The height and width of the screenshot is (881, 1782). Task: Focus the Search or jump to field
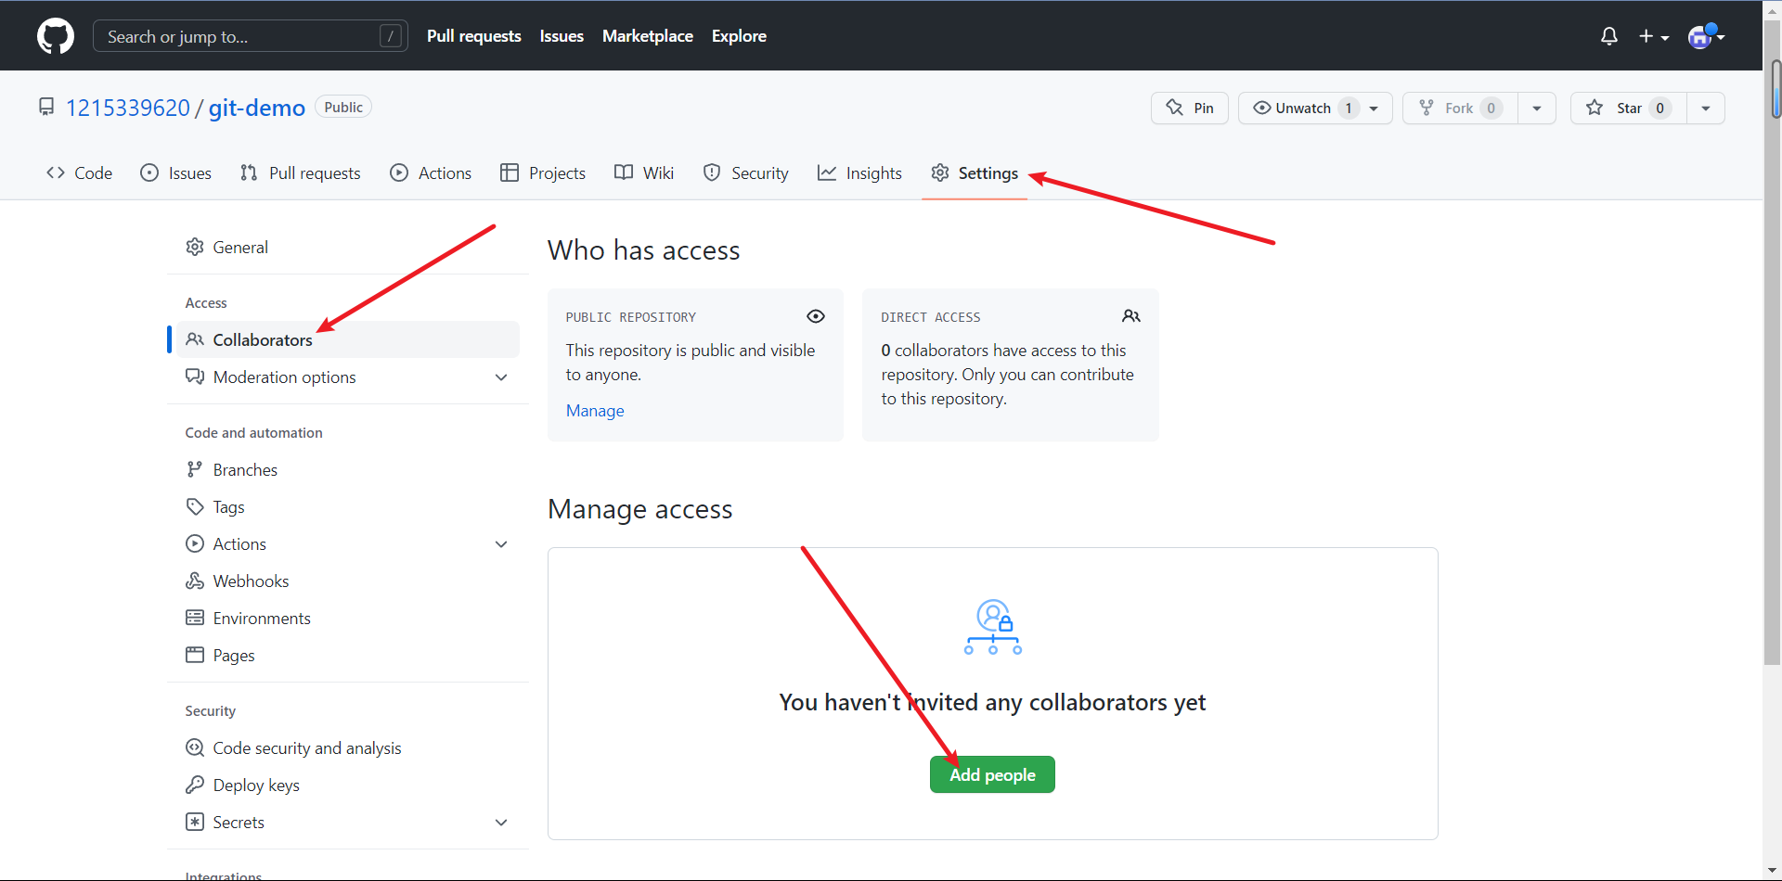pyautogui.click(x=251, y=36)
